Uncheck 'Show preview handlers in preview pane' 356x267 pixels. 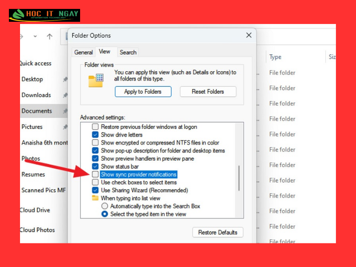95,158
